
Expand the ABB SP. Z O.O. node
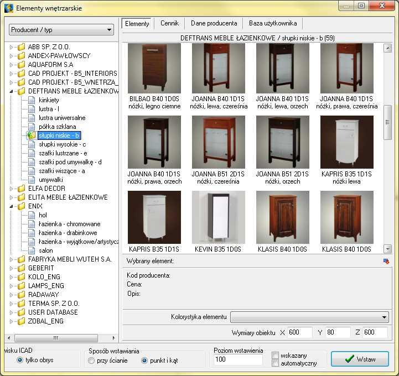pos(11,47)
